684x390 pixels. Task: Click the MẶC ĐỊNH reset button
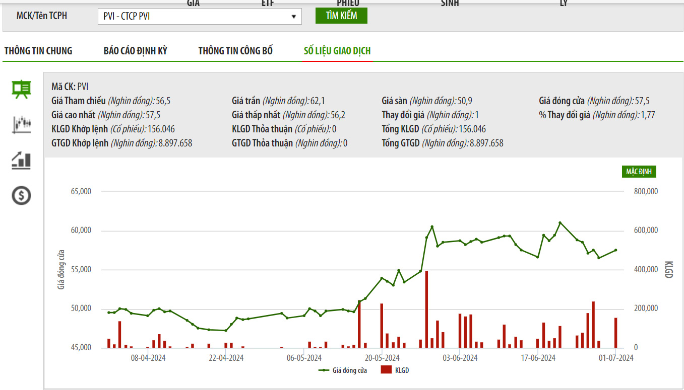[639, 172]
